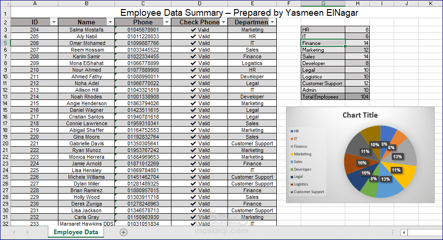
Task: Click the select-all corner triangle
Action: [7, 4]
